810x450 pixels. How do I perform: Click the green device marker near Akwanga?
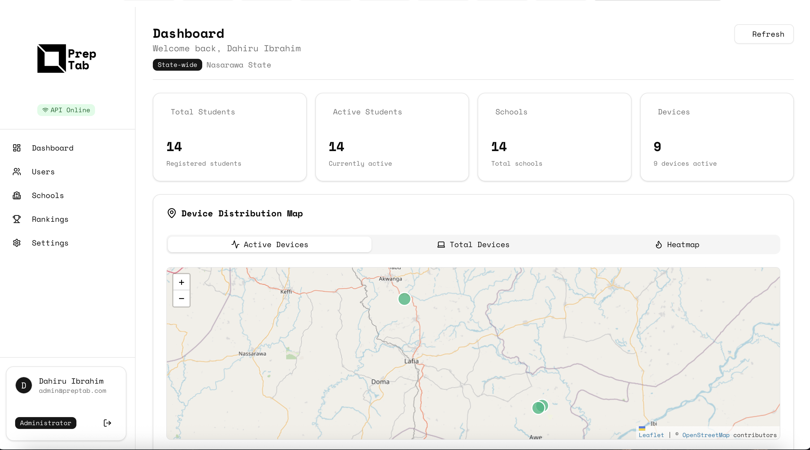point(404,299)
